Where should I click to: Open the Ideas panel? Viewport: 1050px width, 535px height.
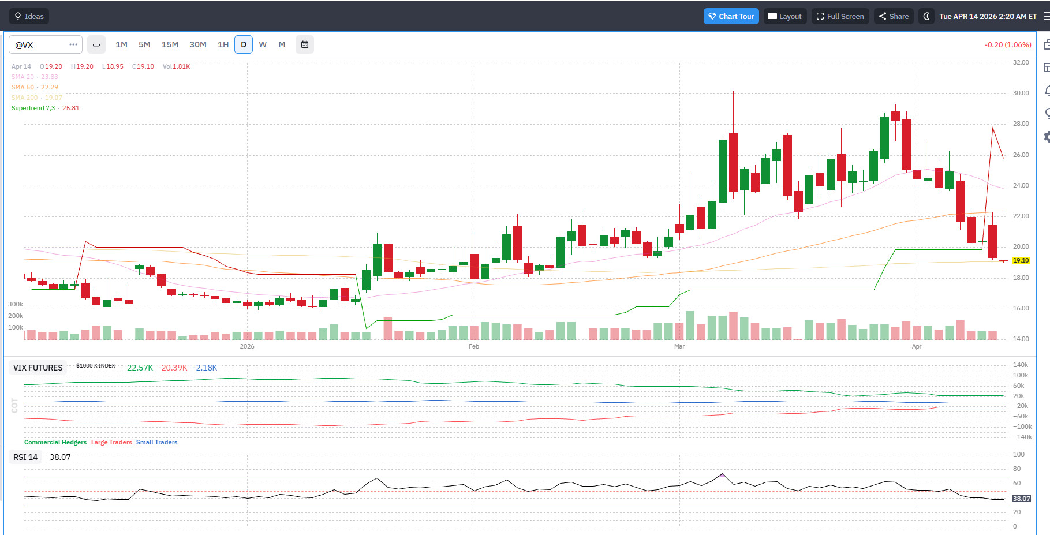pyautogui.click(x=29, y=16)
